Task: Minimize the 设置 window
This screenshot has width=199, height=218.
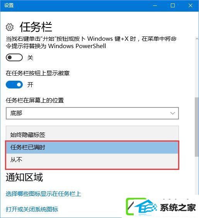Action: (x=155, y=5)
